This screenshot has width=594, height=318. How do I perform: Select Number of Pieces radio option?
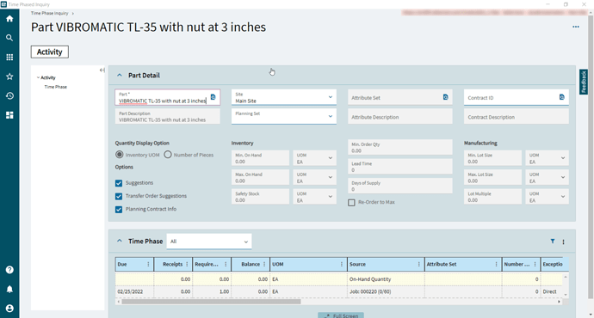click(x=168, y=155)
